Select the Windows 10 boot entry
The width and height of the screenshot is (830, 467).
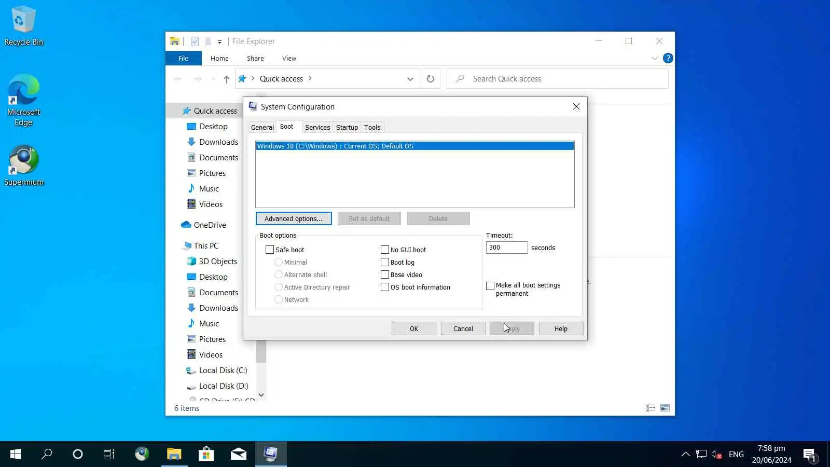pos(415,146)
